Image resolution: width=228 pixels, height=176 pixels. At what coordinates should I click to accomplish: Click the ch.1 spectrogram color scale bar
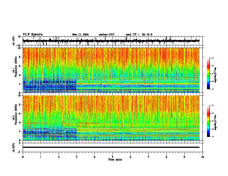208,74
